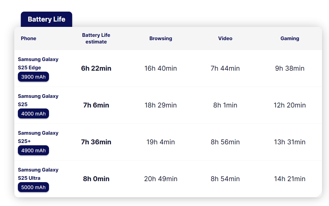Select the 16h 40min browsing value
The image size is (329, 206).
[x=161, y=68]
